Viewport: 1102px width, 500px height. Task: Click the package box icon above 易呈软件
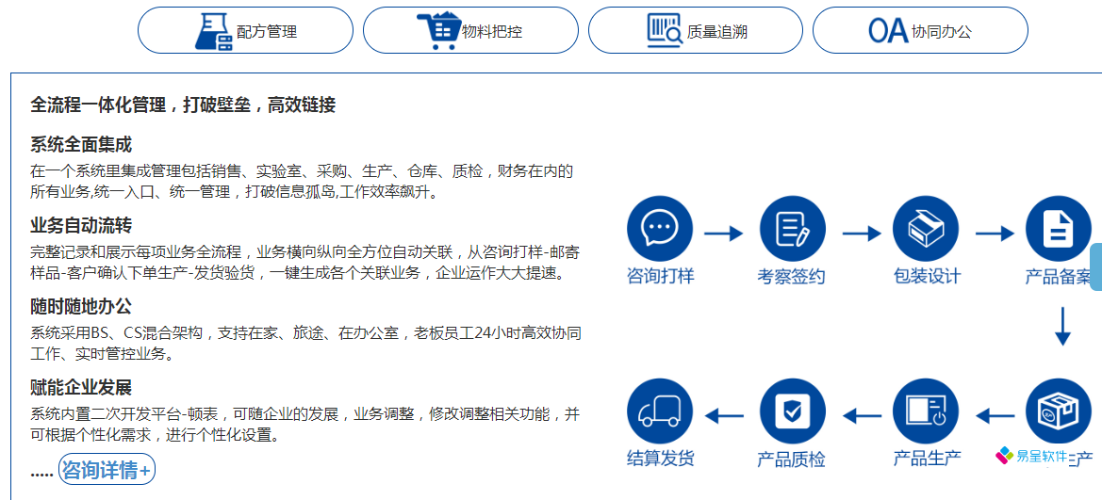[1059, 411]
